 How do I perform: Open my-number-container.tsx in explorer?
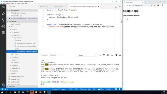point(26,43)
